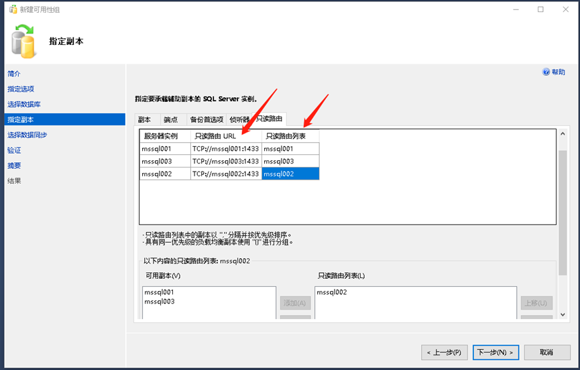Select server instance cell mssql001

click(x=165, y=149)
